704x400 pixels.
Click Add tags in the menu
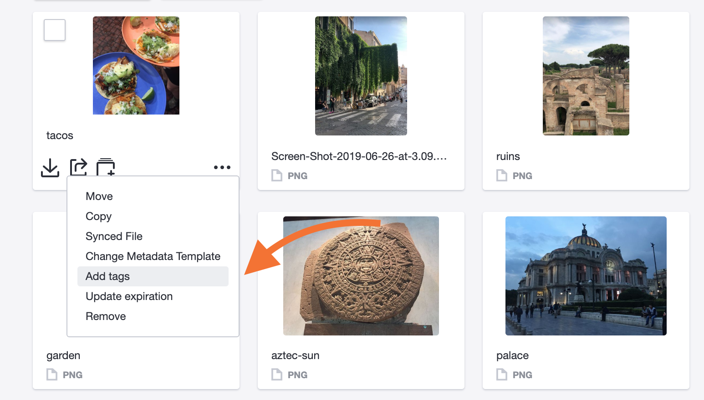[x=107, y=276]
